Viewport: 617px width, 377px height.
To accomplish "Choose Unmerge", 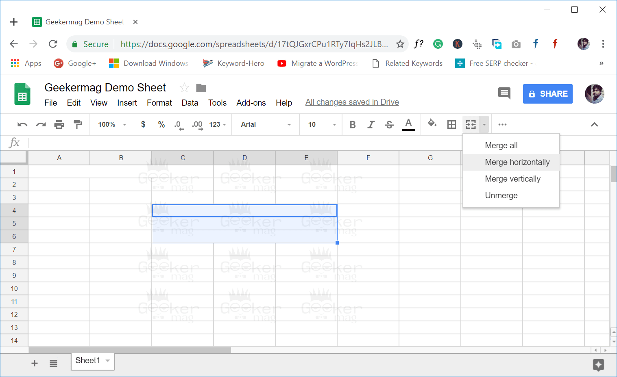I will coord(511,195).
